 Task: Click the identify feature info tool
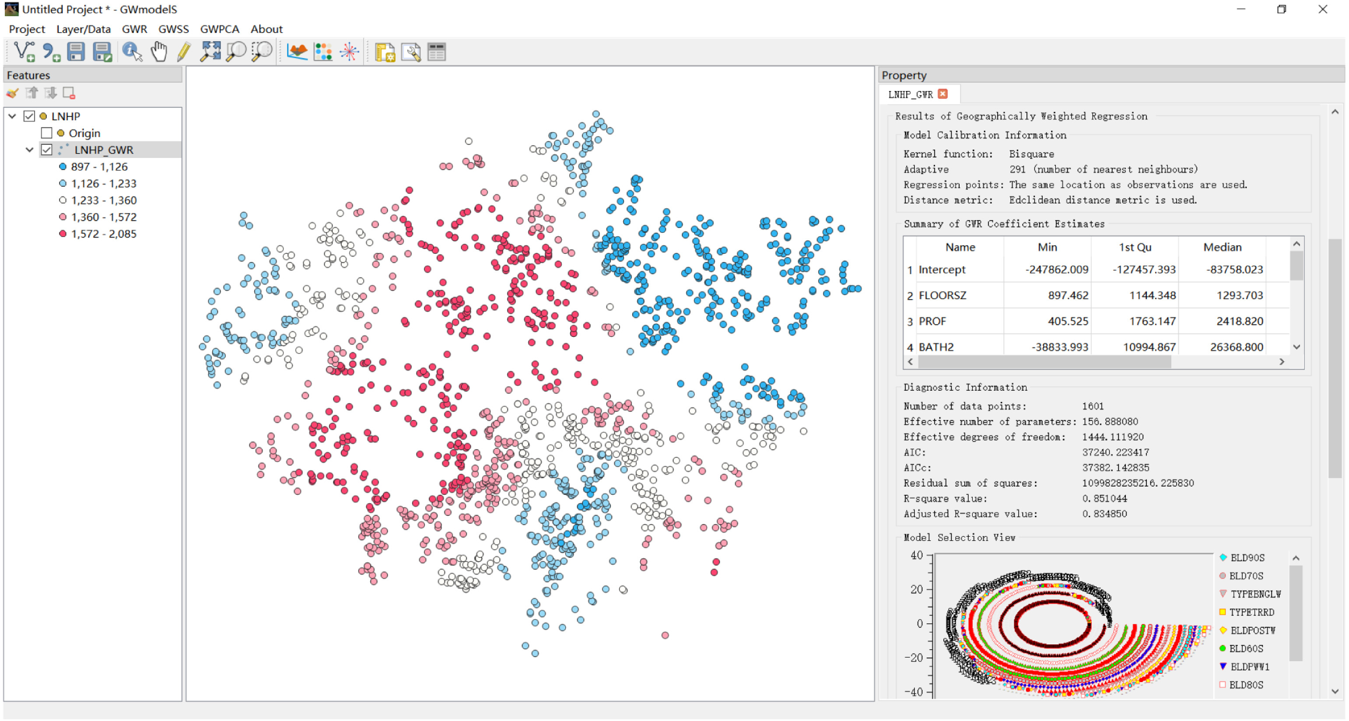pos(131,52)
